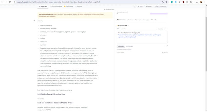
Task: Expand the JSON Output section
Action: point(120,52)
